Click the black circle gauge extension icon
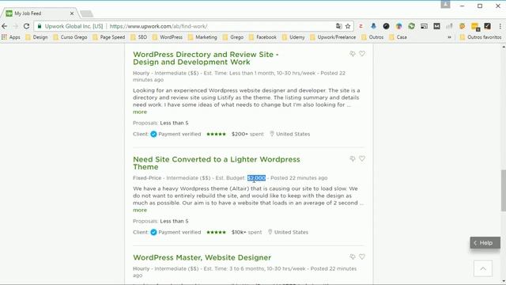 click(386, 26)
